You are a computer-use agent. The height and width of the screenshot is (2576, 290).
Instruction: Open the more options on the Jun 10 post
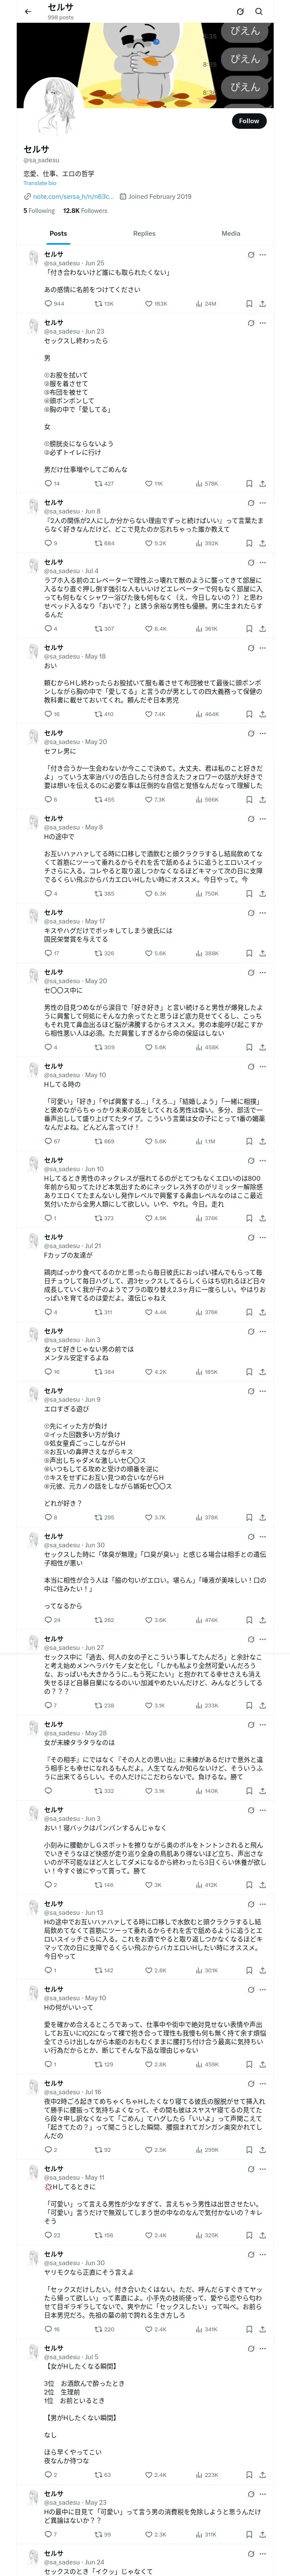pyautogui.click(x=263, y=1160)
